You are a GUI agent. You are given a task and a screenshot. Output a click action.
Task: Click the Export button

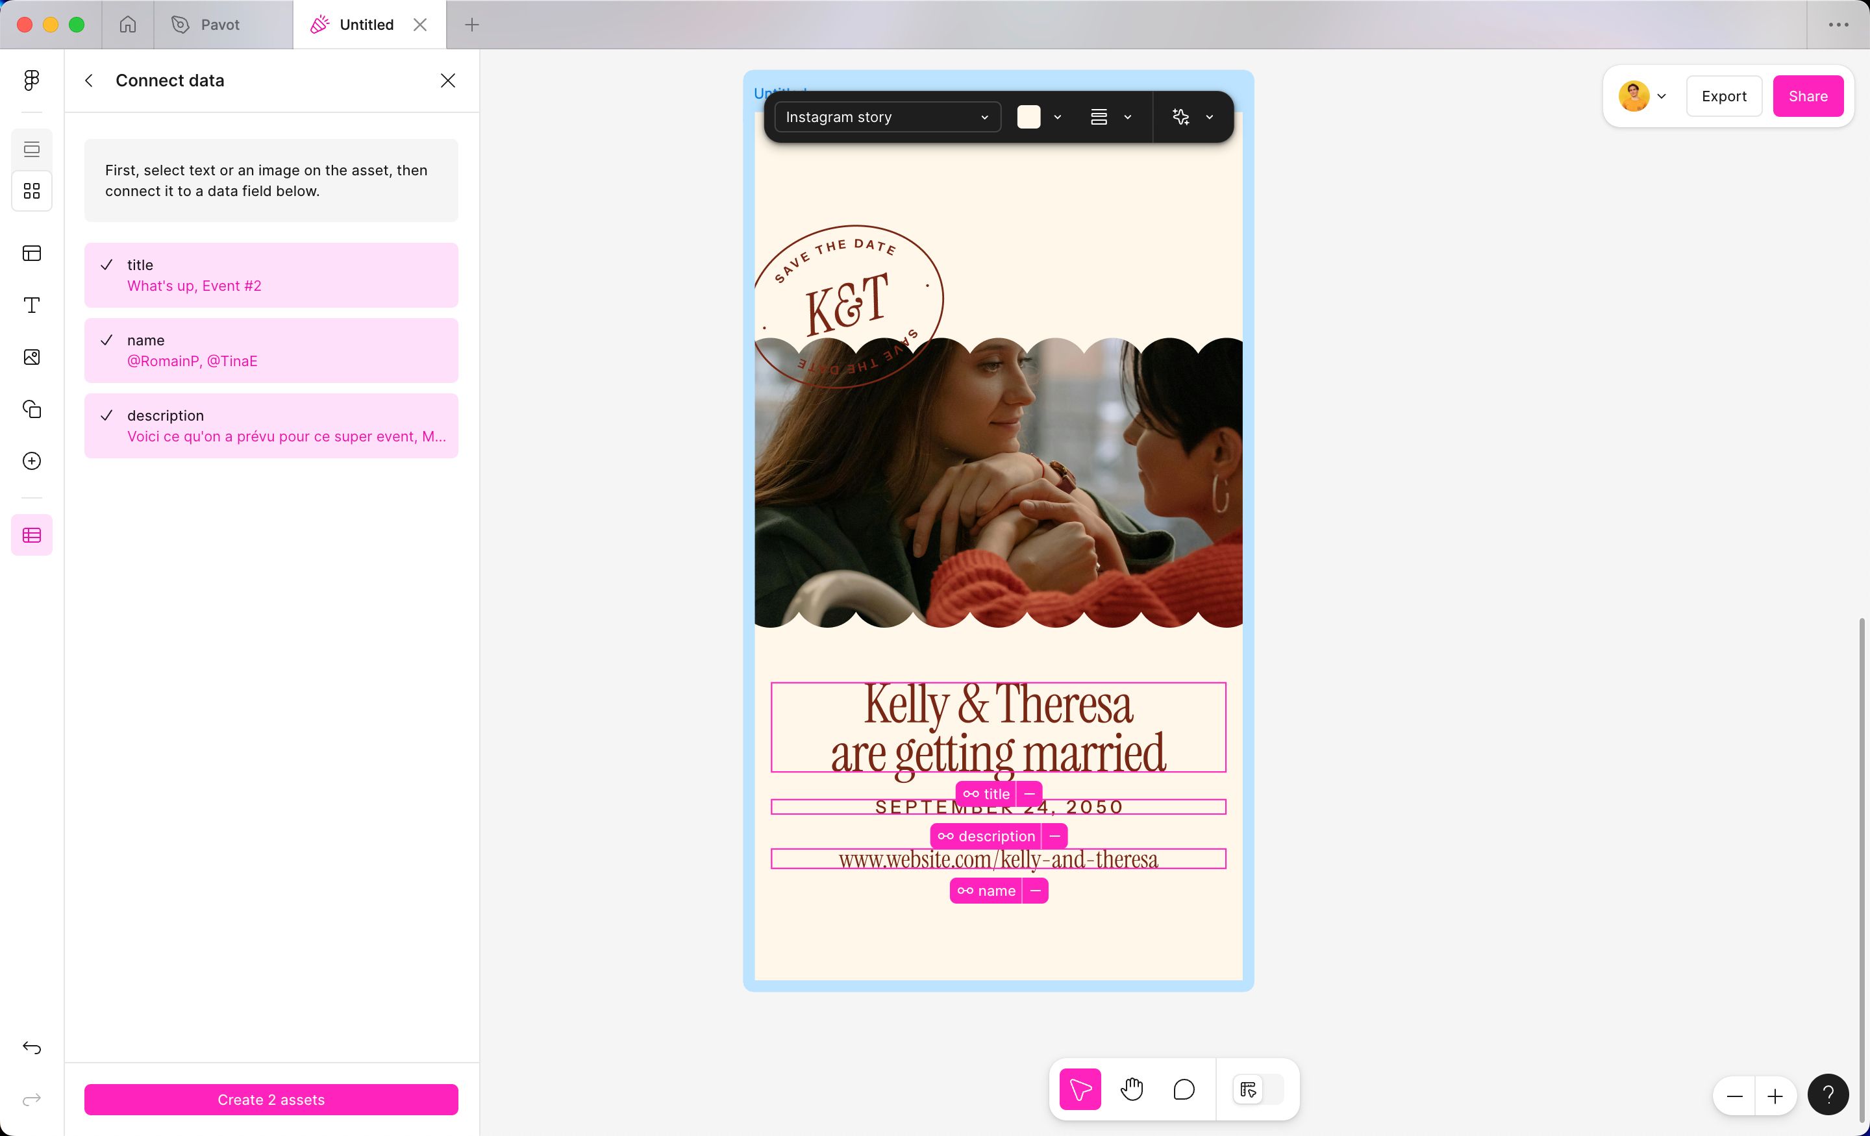tap(1723, 96)
